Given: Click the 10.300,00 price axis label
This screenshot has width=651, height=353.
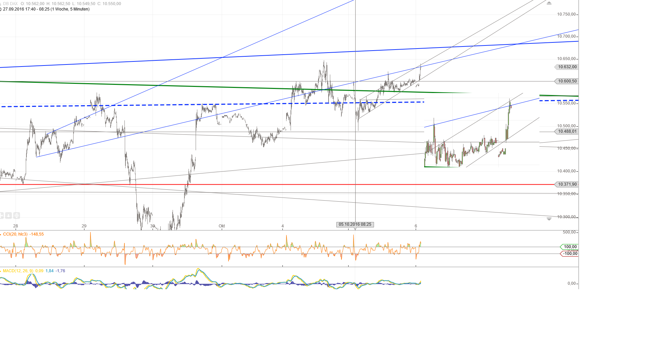Looking at the screenshot, I should (x=566, y=217).
